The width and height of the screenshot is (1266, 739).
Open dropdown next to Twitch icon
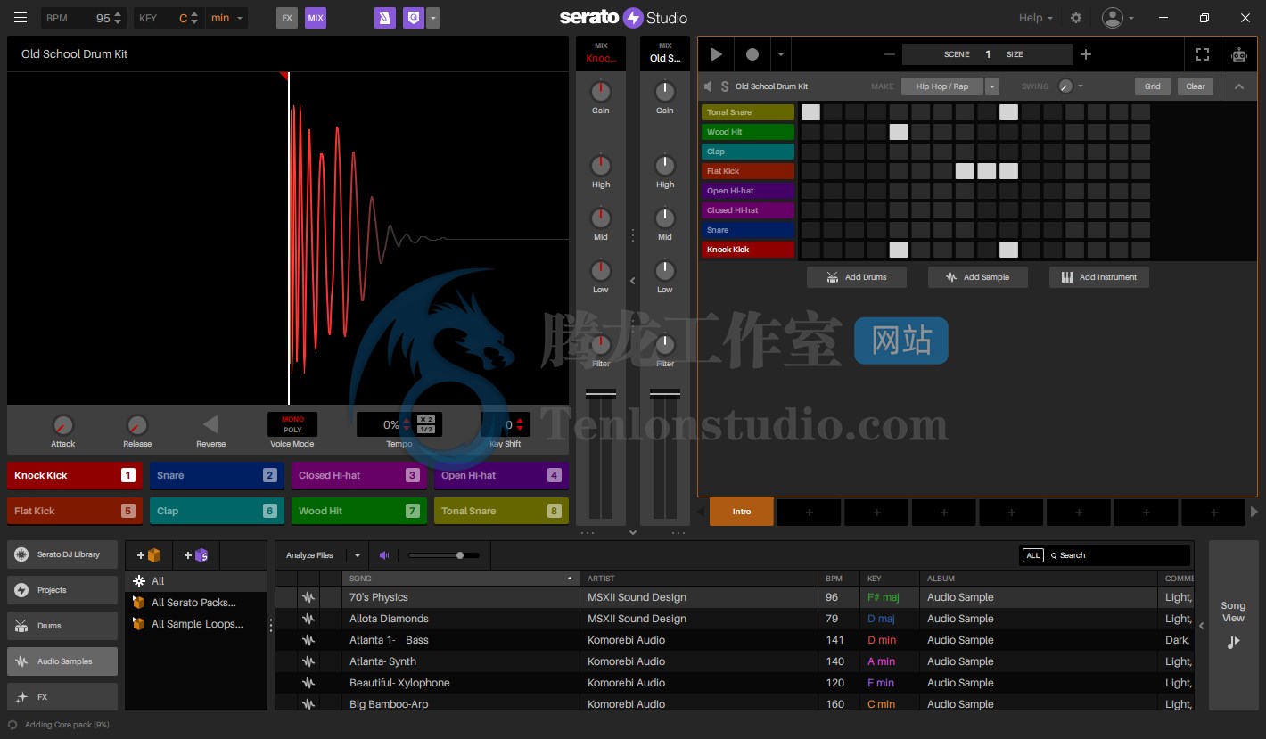coord(432,18)
